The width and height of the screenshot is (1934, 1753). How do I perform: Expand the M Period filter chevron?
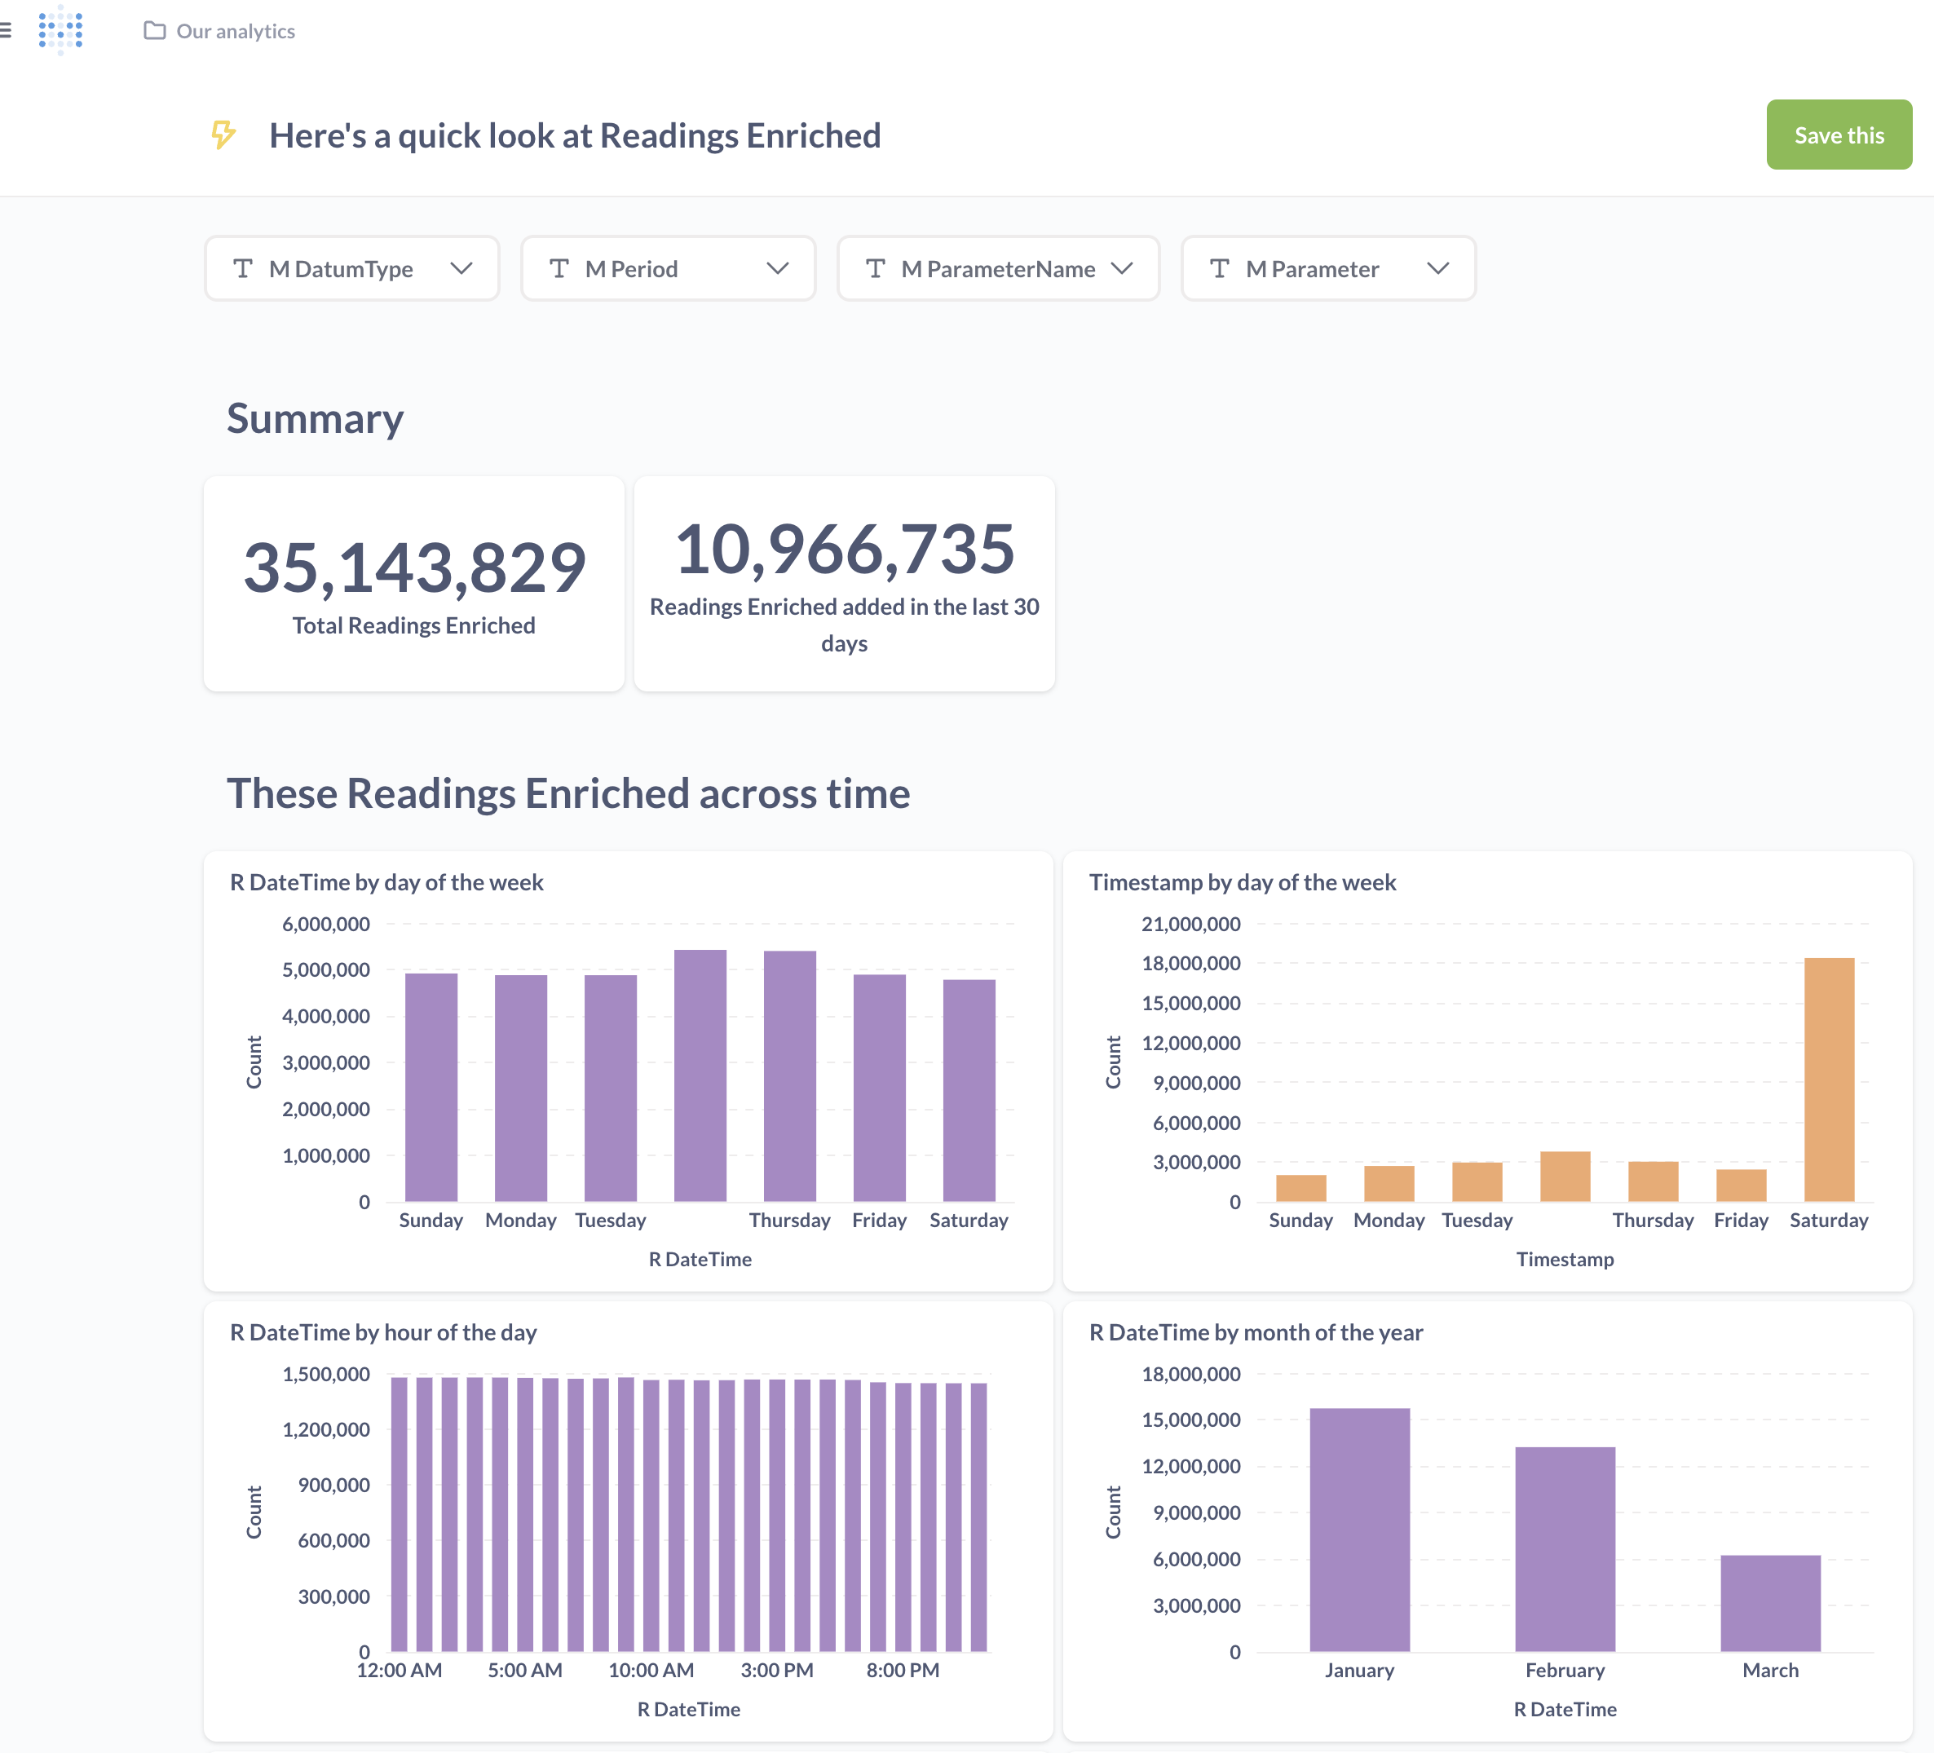778,269
